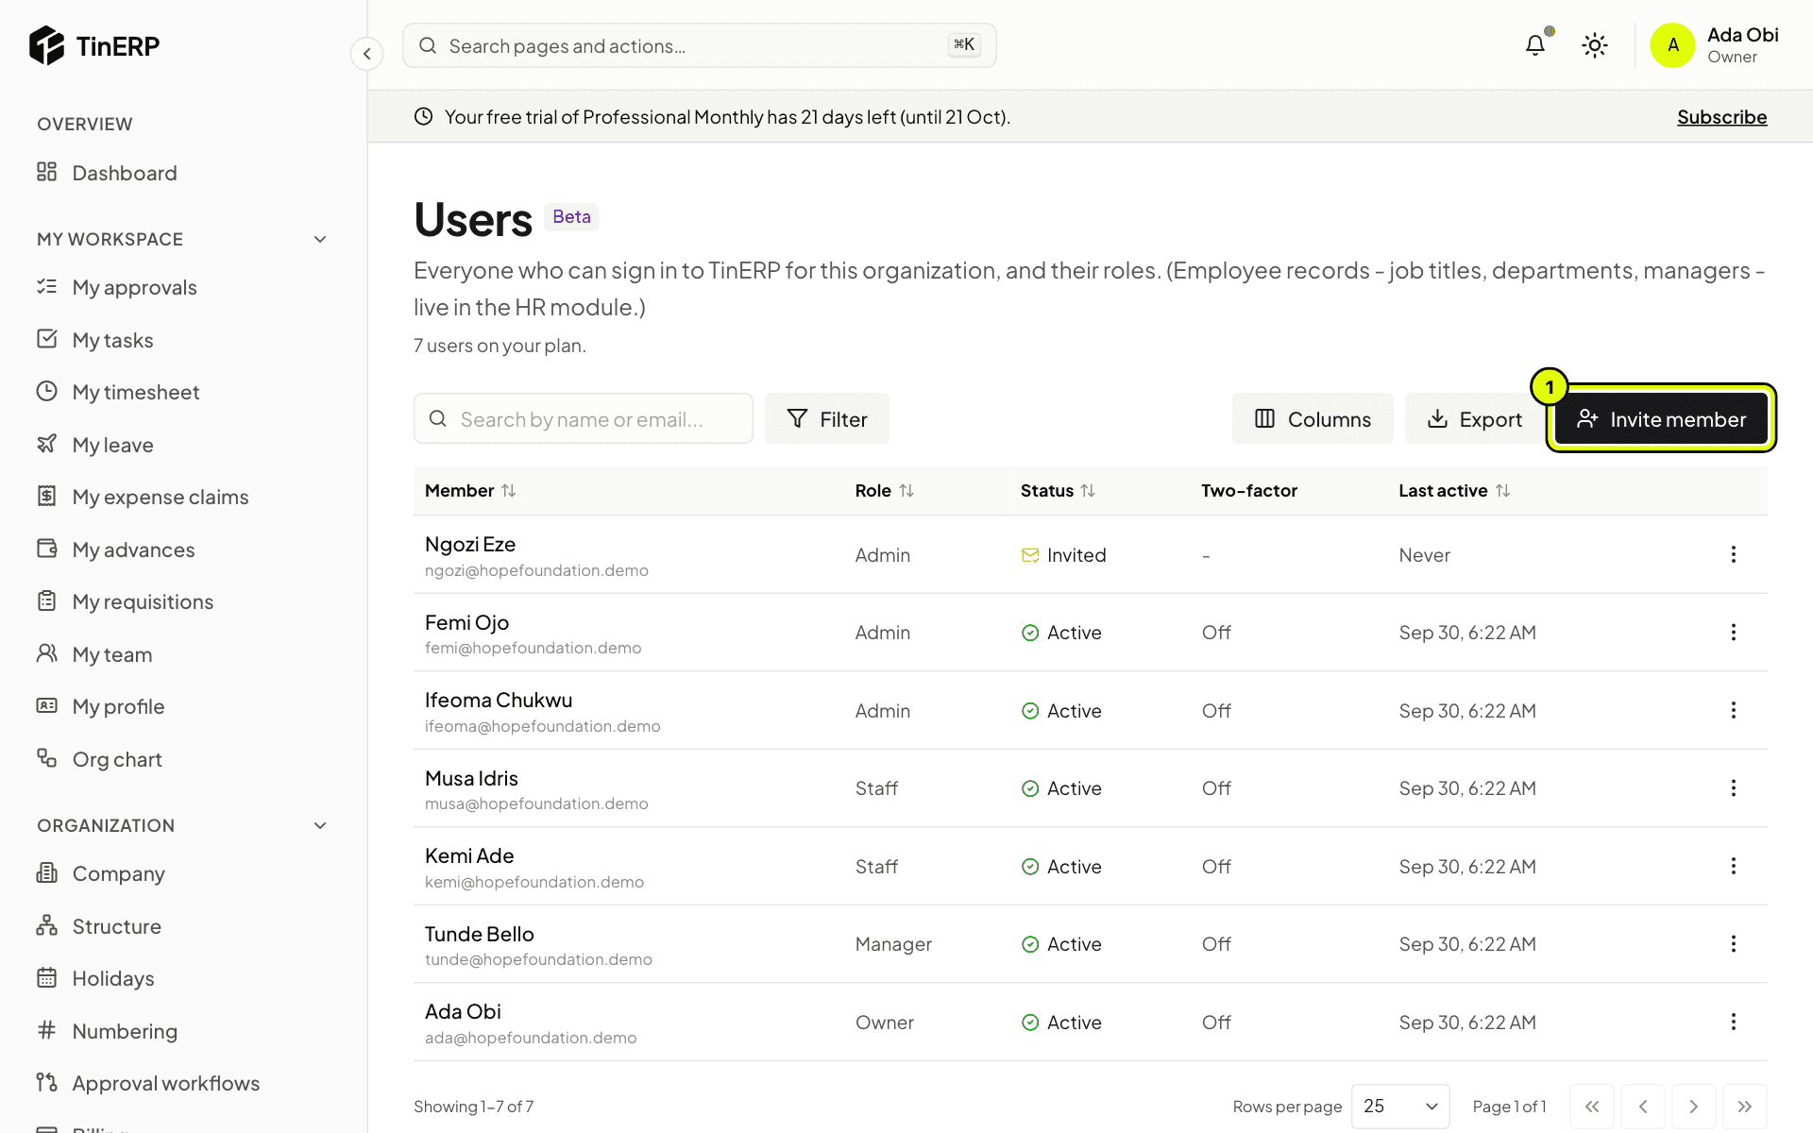This screenshot has height=1133, width=1813.
Task: Collapse the sidebar with the chevron button
Action: 367,54
